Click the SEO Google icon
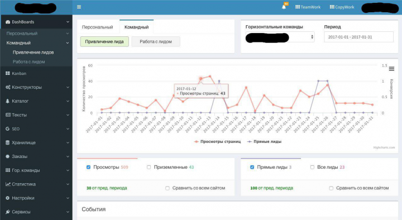This screenshot has width=402, height=220. (x=8, y=129)
